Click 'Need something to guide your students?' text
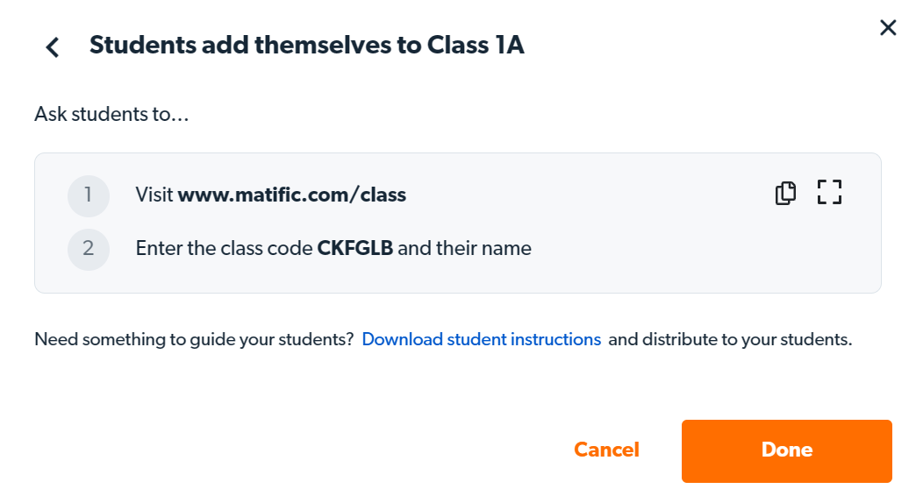Viewport: 916px width, 496px height. coord(194,340)
